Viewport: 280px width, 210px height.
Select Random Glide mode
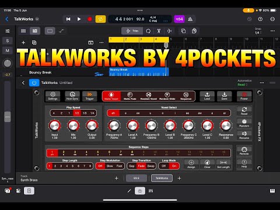[x=167, y=96]
